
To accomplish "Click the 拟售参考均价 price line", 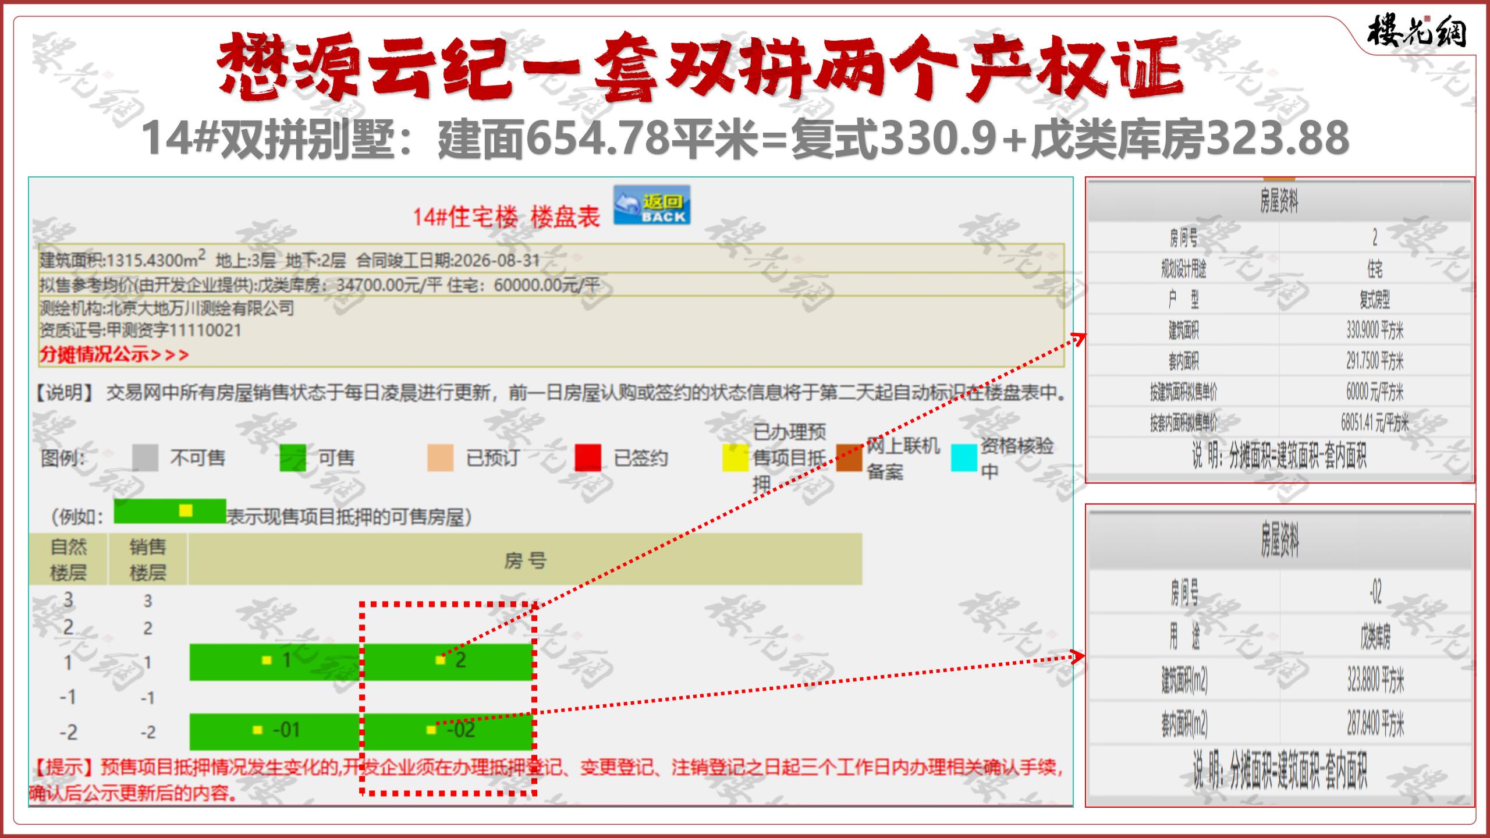I will [319, 285].
